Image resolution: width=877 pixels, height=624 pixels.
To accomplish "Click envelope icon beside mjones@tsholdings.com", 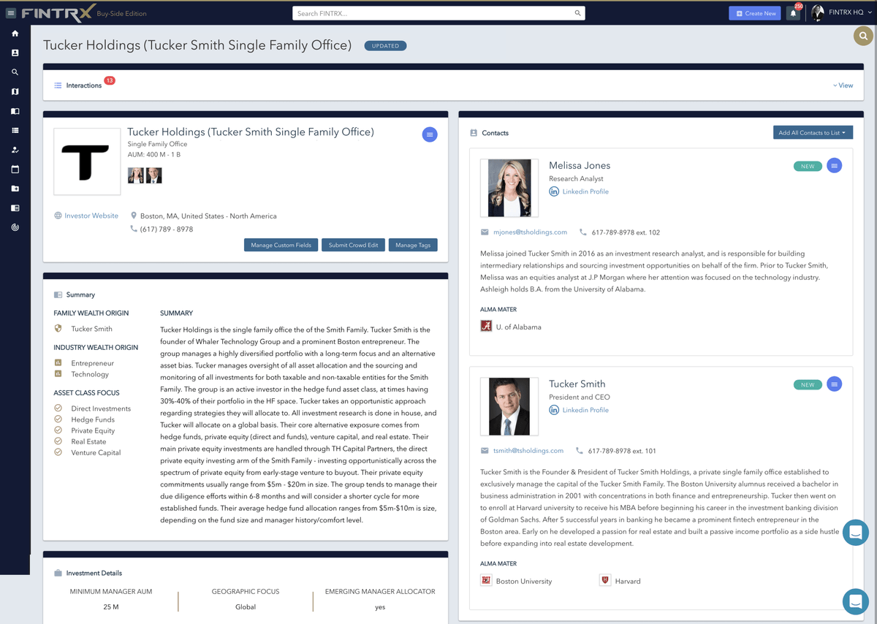I will click(485, 232).
